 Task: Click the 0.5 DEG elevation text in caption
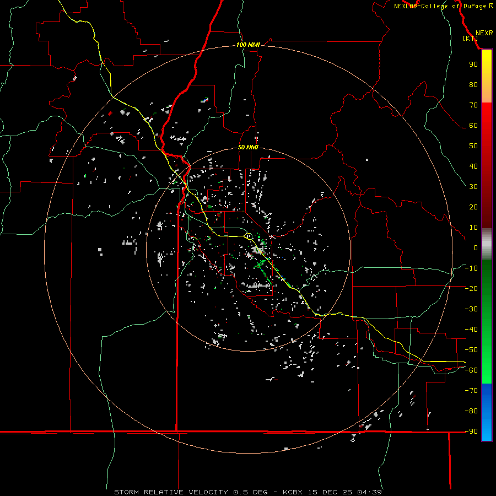click(250, 492)
